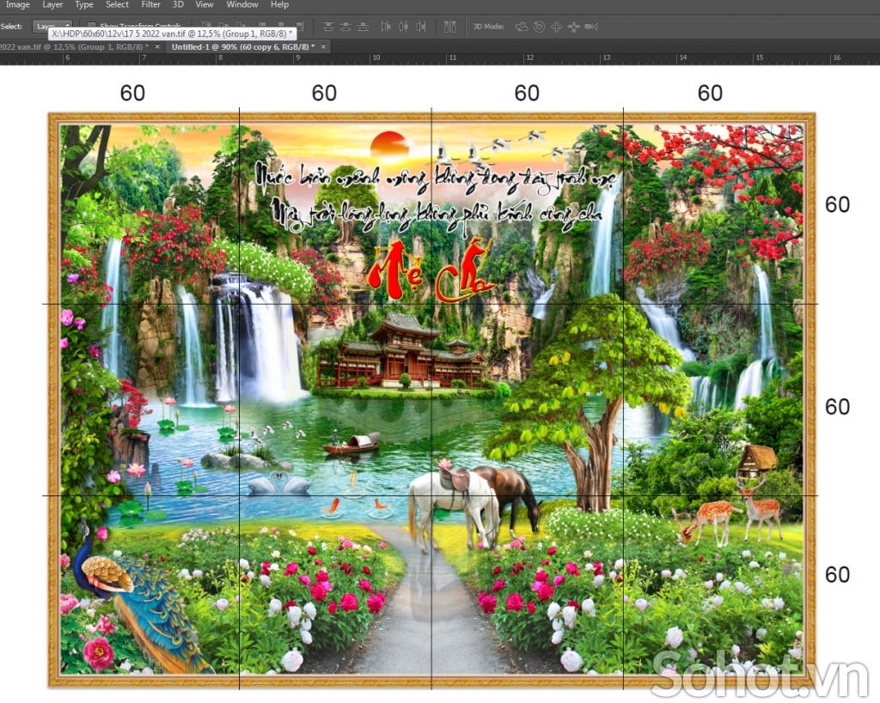Click the distribute horizontal centers icon

[449, 27]
